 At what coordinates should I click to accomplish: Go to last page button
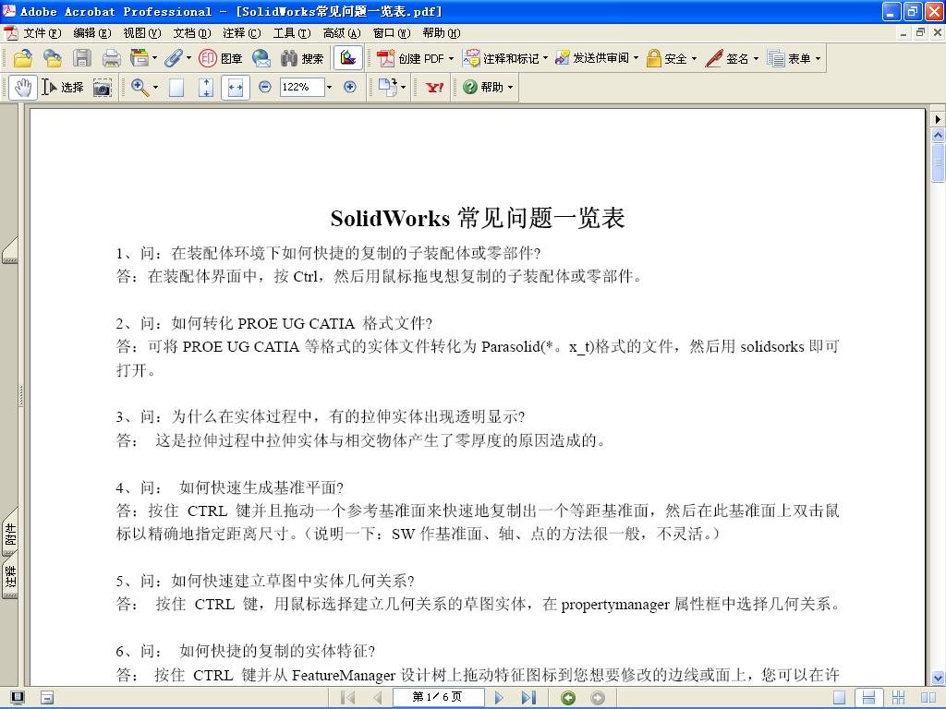pyautogui.click(x=528, y=698)
